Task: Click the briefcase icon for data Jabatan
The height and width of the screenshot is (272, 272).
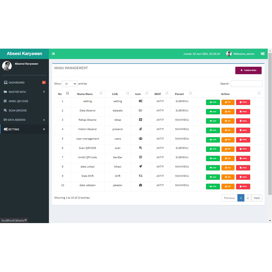Action: pos(140,185)
